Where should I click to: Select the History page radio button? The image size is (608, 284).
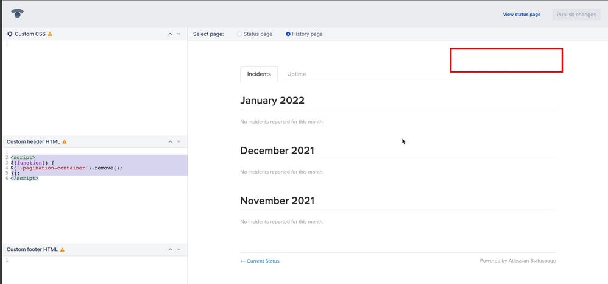click(x=288, y=34)
